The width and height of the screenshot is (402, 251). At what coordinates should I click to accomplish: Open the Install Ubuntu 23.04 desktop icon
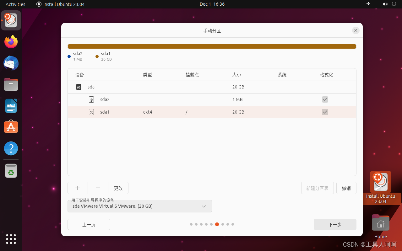click(381, 188)
